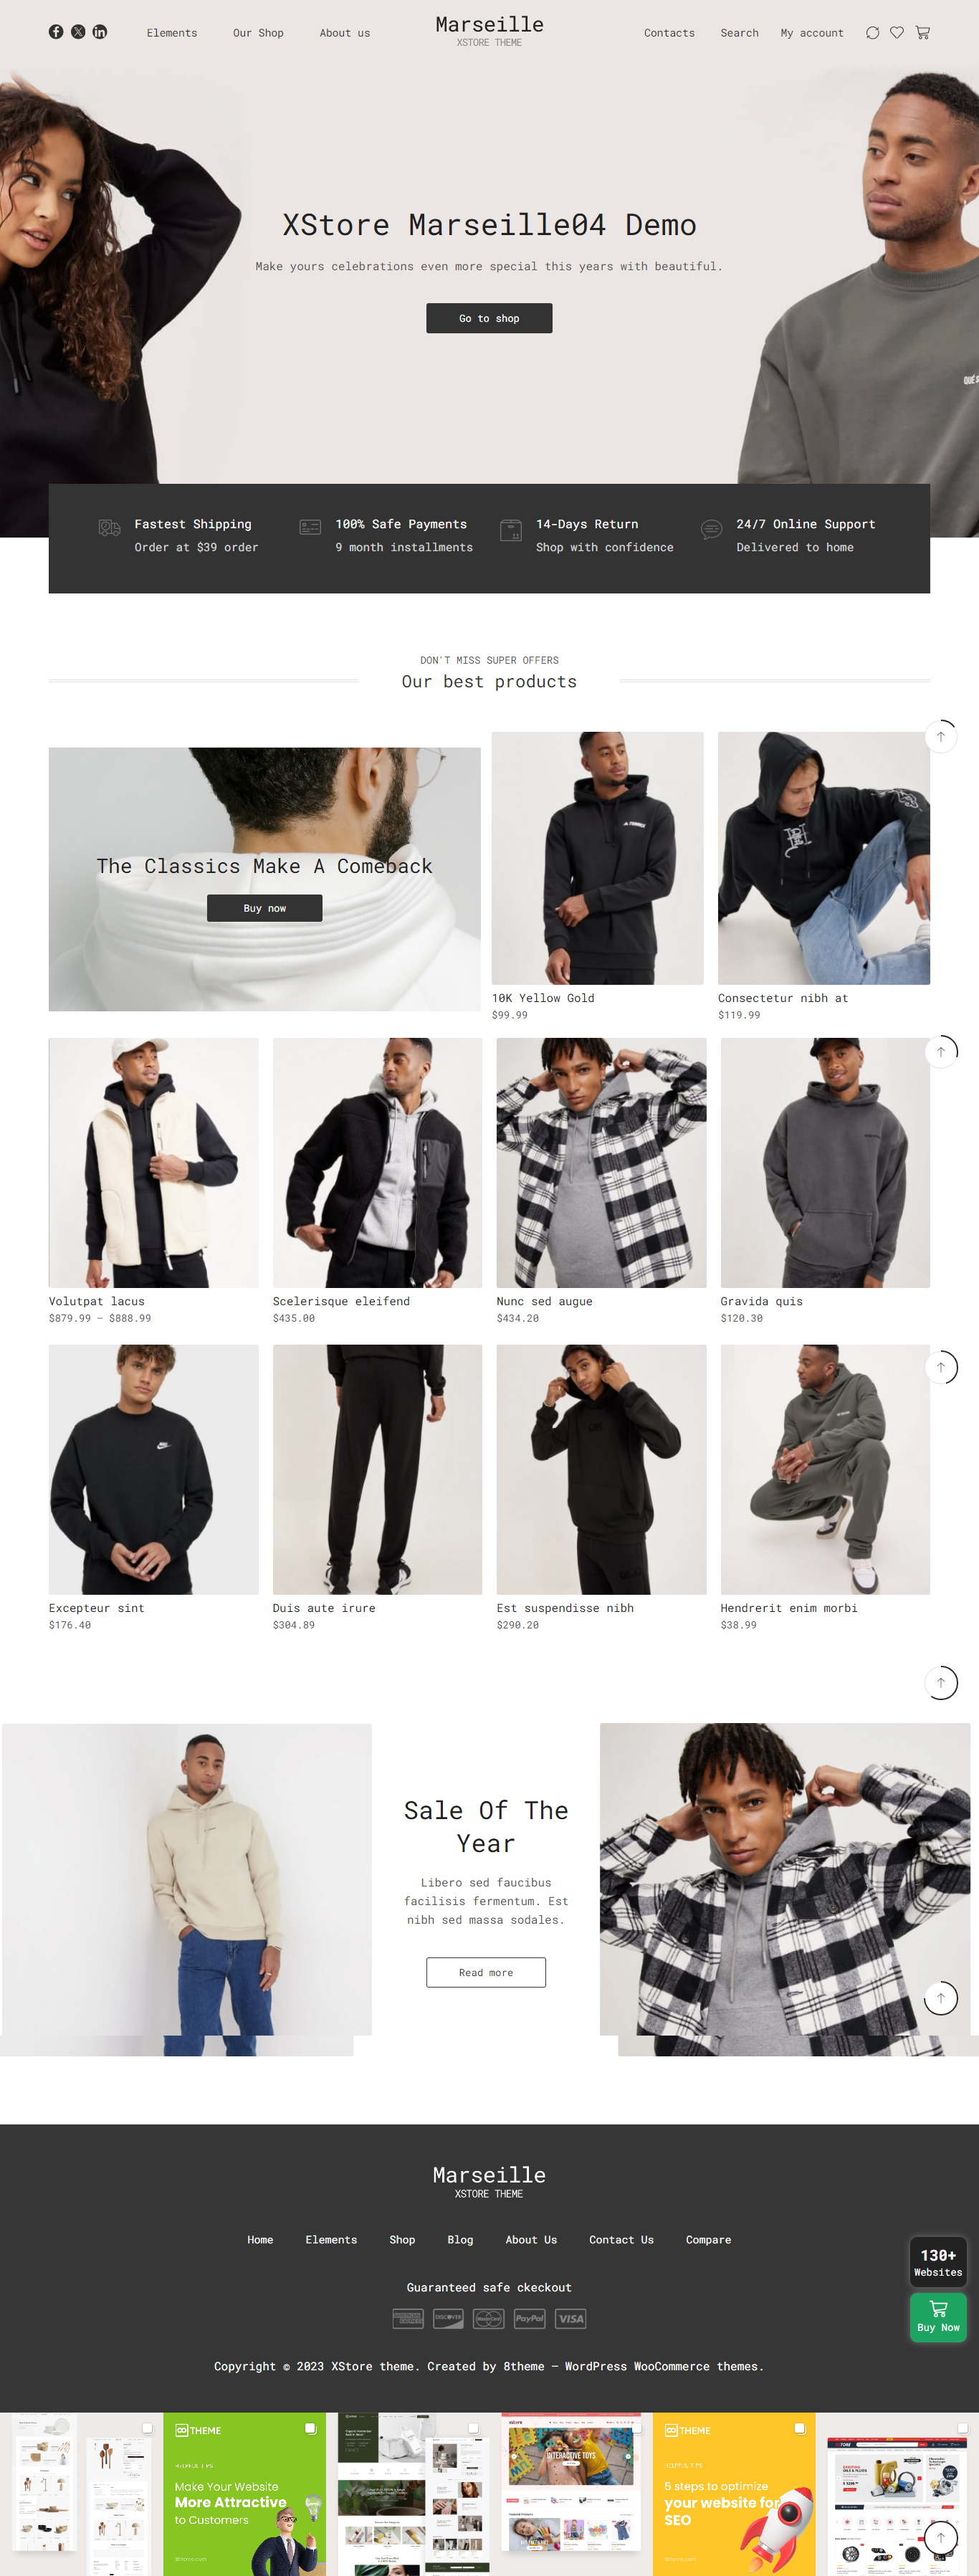The width and height of the screenshot is (979, 2576).
Task: Click the Go to shop button
Action: (489, 318)
